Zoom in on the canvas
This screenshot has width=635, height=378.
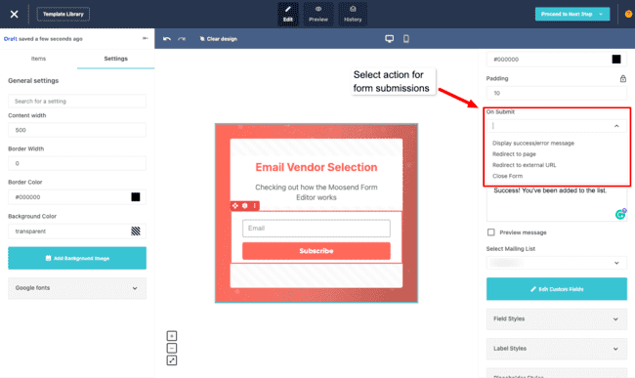[x=172, y=336]
